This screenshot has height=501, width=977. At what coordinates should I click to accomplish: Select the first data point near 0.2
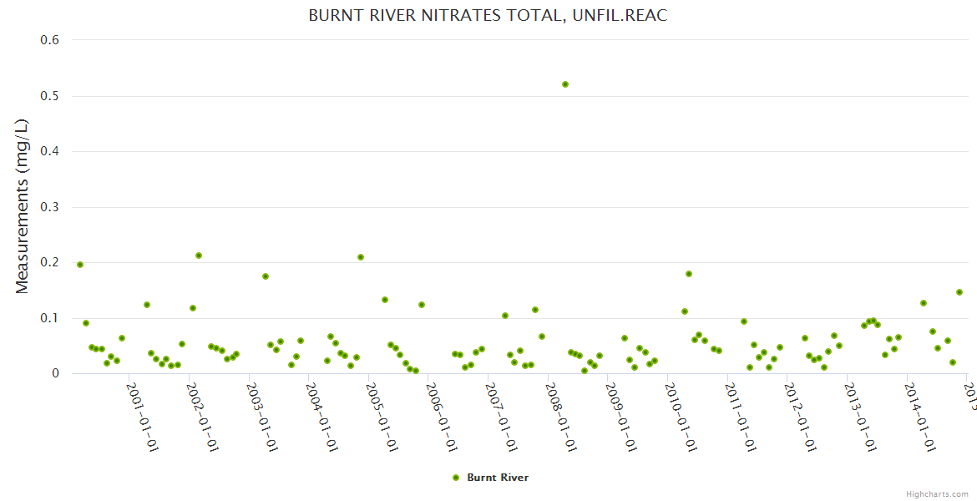point(80,265)
